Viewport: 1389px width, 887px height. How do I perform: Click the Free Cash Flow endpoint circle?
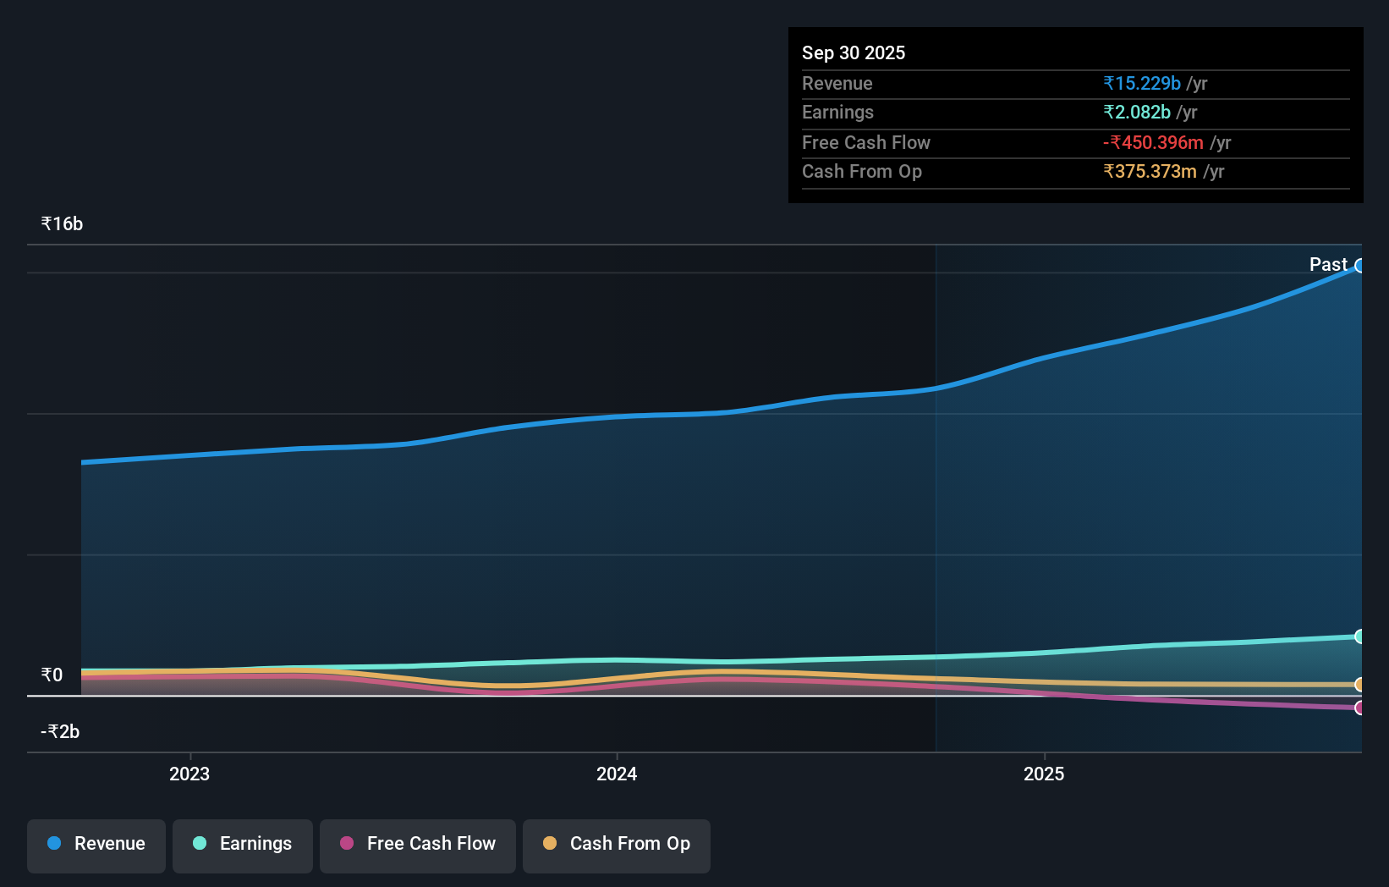pyautogui.click(x=1360, y=708)
